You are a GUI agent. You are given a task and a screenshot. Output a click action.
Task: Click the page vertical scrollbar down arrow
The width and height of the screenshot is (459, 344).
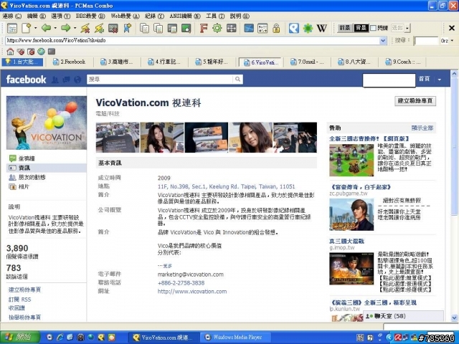pyautogui.click(x=454, y=317)
